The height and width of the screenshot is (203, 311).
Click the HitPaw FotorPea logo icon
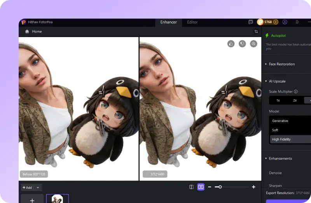click(x=24, y=22)
